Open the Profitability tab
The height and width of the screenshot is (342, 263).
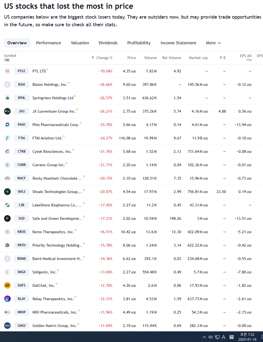pos(139,43)
